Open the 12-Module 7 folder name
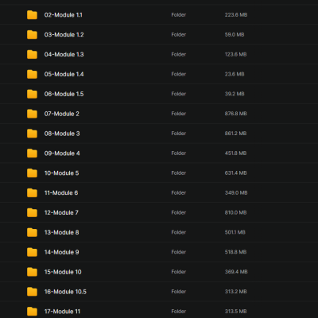Viewport: 318px width, 318px height. pos(61,212)
